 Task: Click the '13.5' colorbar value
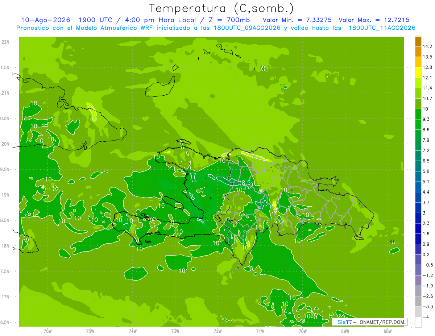point(428,57)
